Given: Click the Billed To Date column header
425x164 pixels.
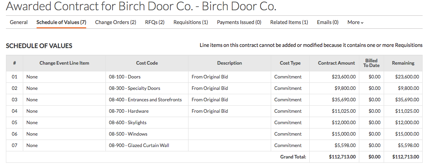Looking at the screenshot, I should 371,63.
